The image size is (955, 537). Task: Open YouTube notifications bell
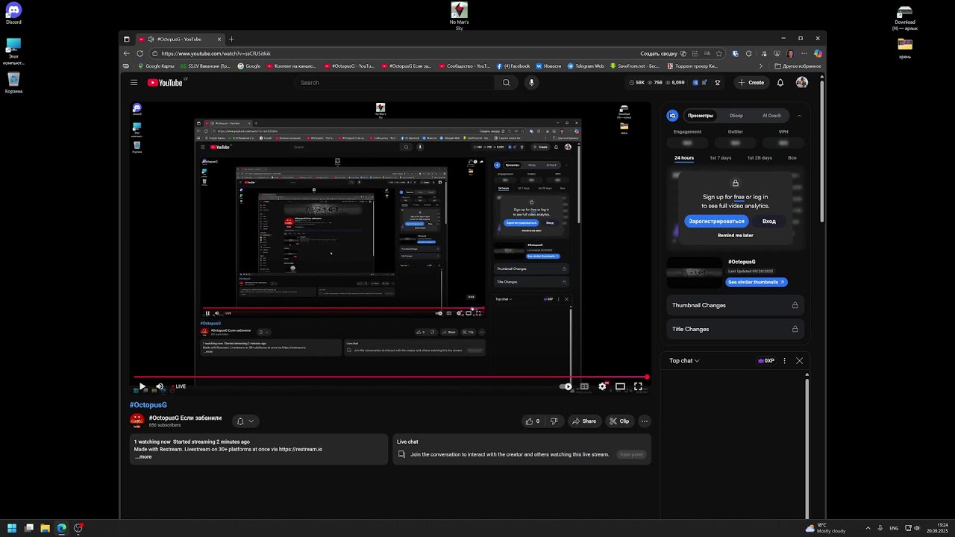pos(780,83)
